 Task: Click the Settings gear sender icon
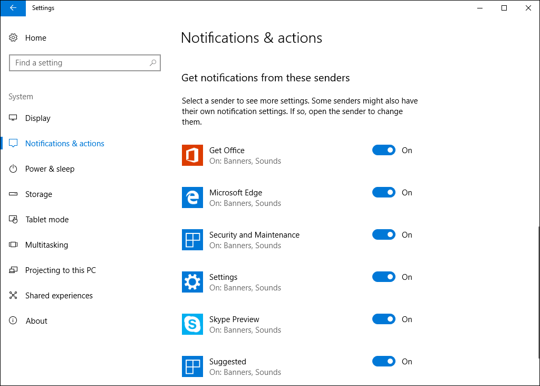coord(192,282)
